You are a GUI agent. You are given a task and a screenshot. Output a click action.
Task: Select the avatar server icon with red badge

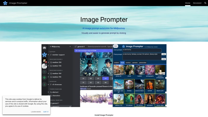click(44, 60)
